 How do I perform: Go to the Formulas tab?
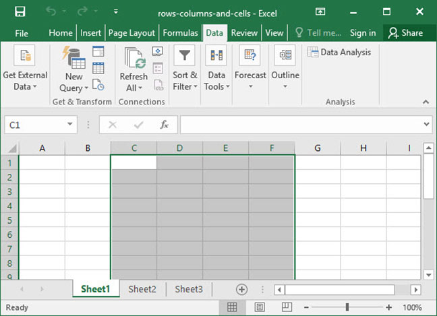click(180, 33)
